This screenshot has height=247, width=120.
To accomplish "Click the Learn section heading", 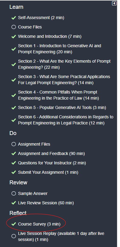I will click(x=16, y=7).
